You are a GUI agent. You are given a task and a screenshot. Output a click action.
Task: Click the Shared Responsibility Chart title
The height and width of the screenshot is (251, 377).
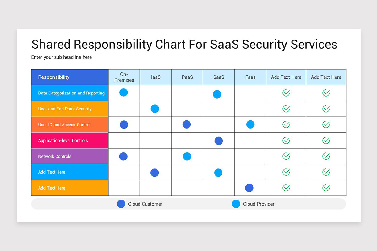point(184,45)
